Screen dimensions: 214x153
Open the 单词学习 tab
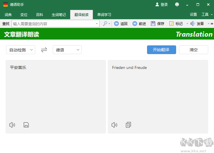(x=104, y=15)
